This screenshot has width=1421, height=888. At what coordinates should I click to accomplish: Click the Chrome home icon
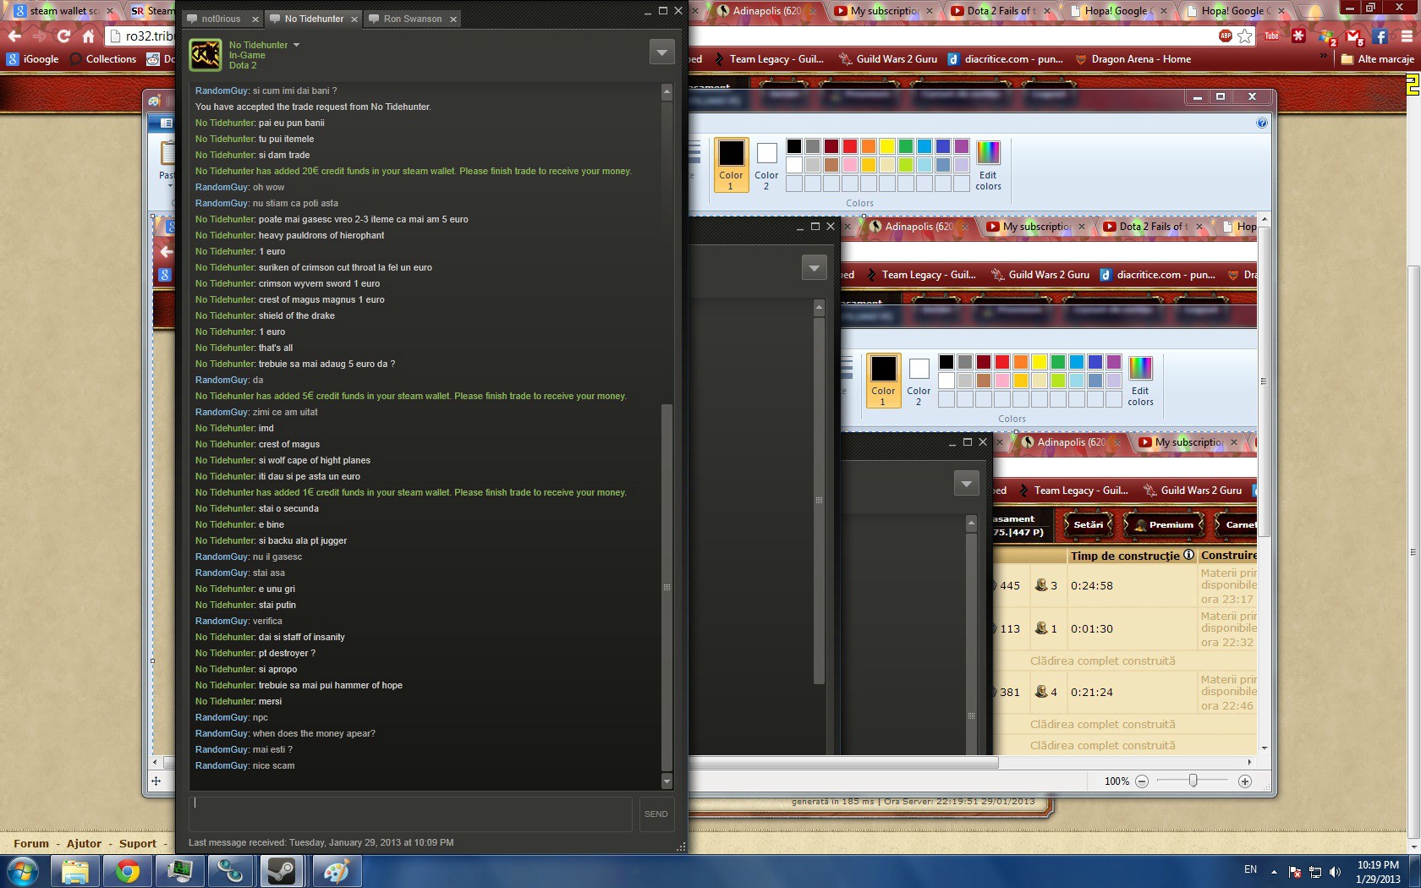click(x=88, y=36)
